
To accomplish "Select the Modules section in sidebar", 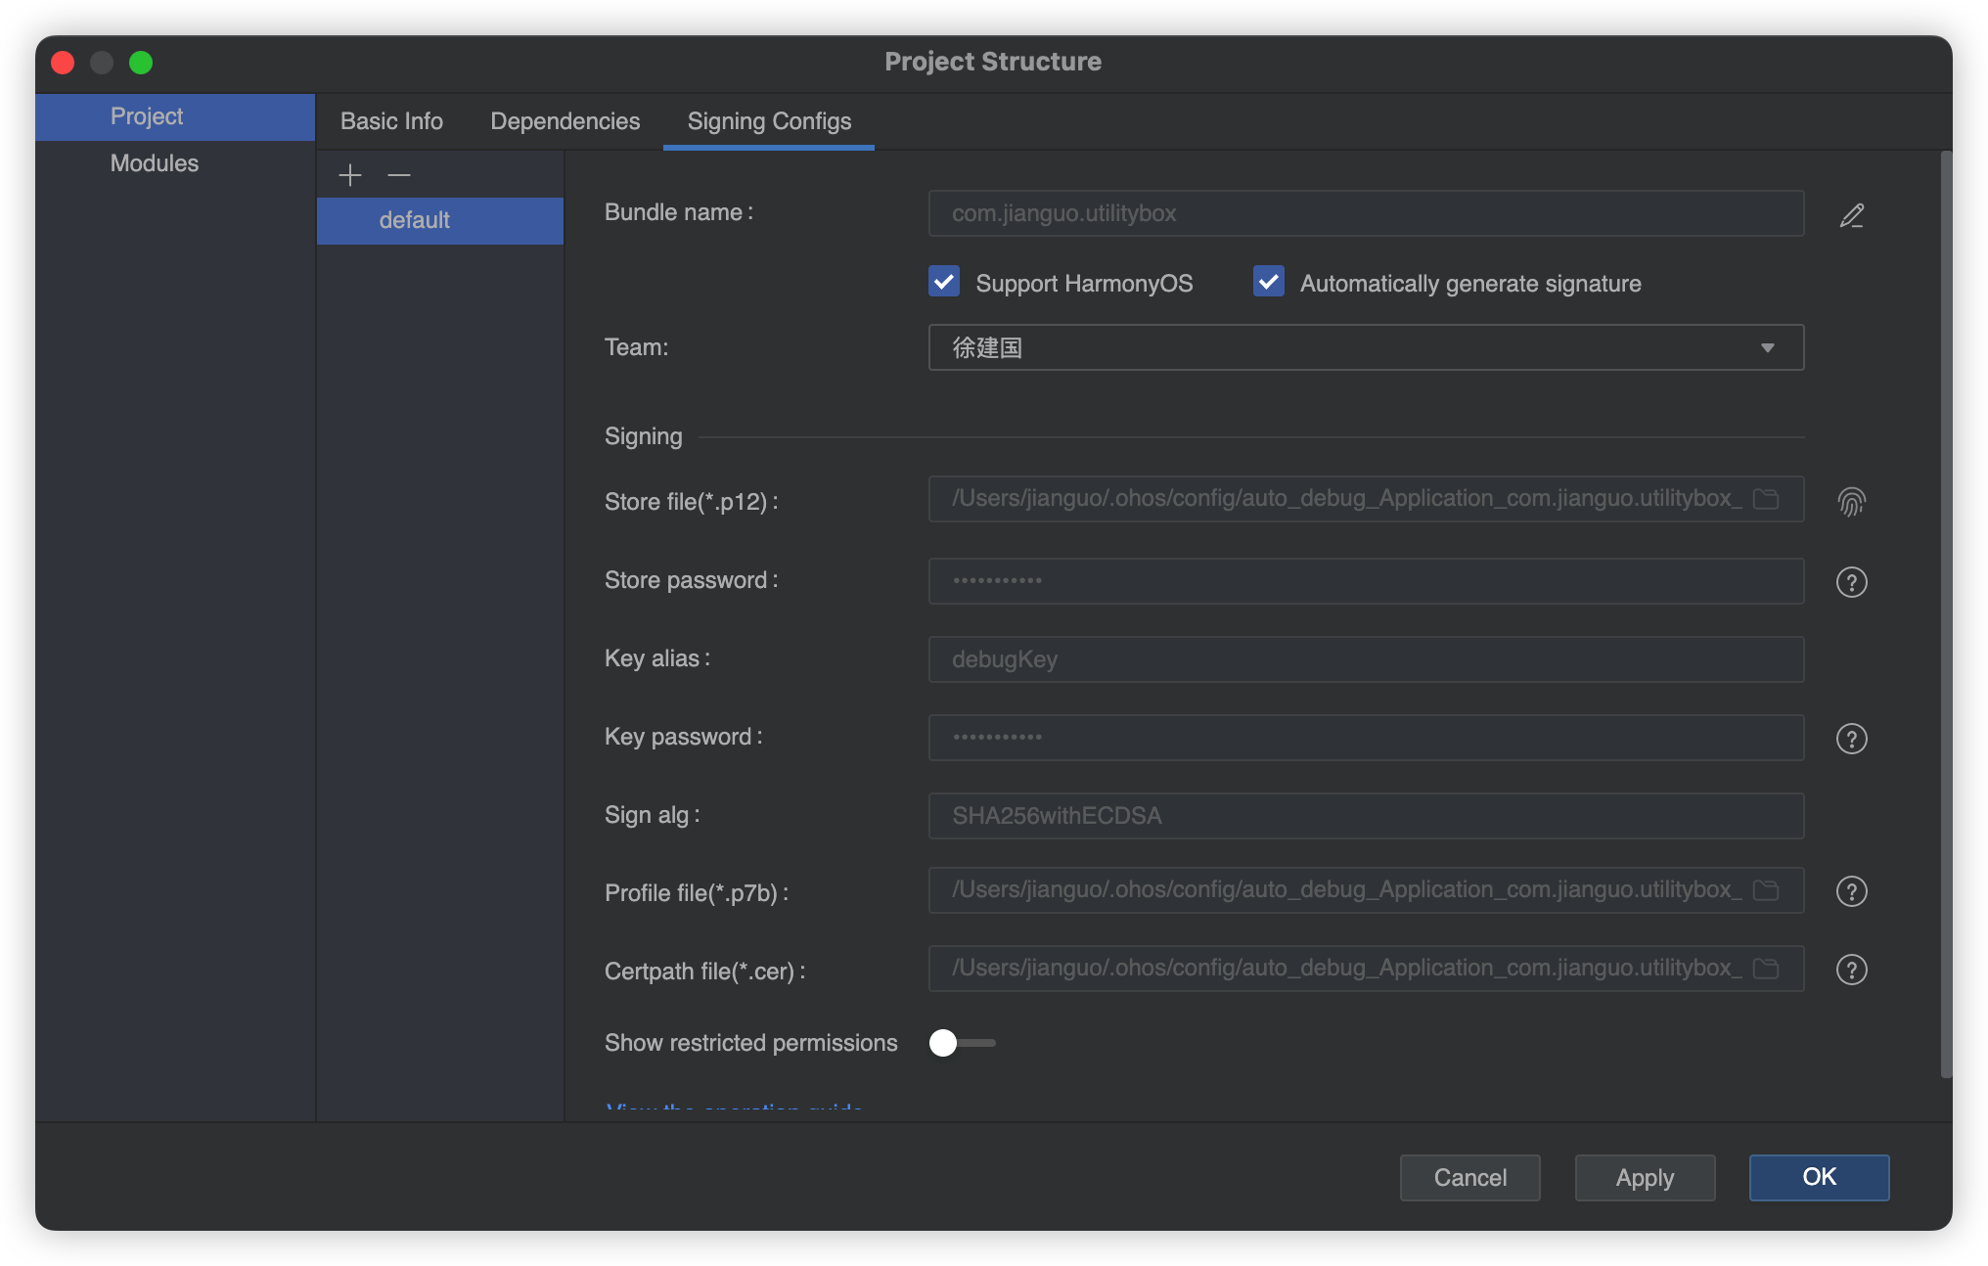I will click(x=153, y=162).
